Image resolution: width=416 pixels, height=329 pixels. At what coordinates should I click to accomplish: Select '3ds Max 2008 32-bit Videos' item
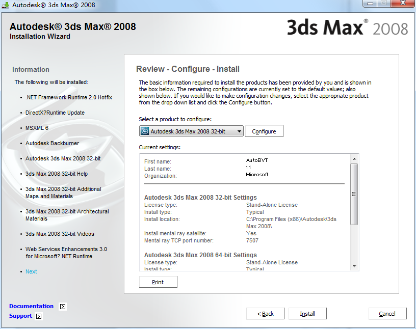(60, 234)
